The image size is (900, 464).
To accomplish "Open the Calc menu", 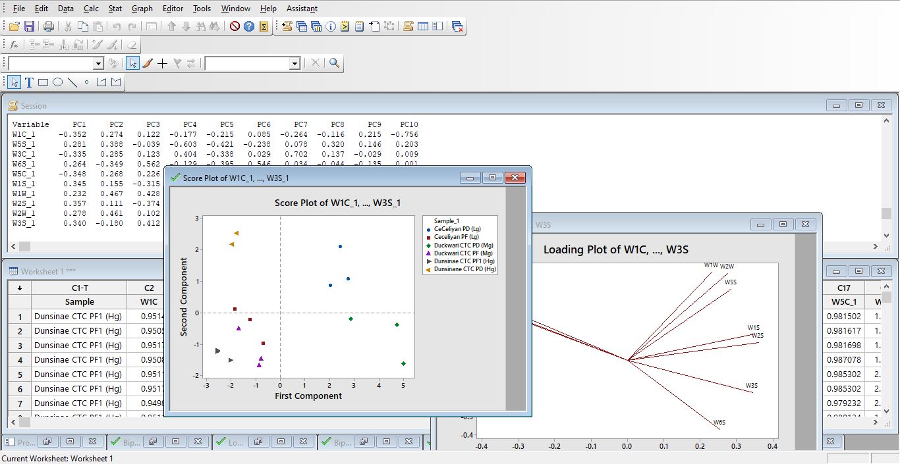I will 91,9.
